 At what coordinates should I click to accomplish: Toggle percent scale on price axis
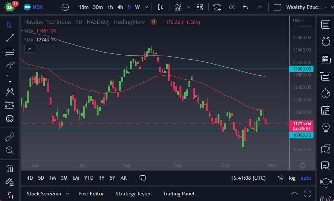[281, 178]
